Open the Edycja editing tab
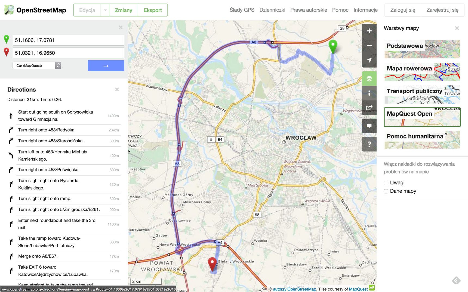The width and height of the screenshot is (468, 292). click(x=87, y=10)
